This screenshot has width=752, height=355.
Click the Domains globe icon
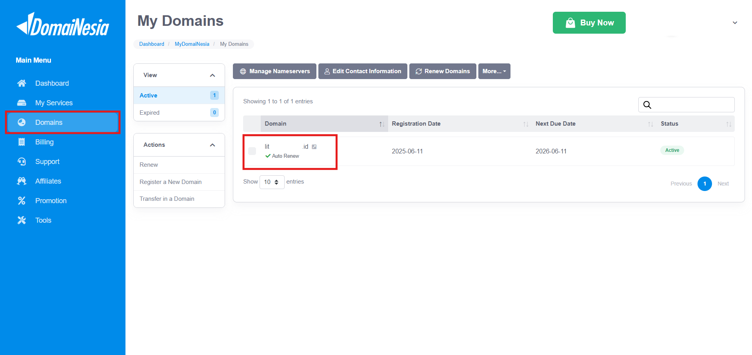click(x=22, y=122)
